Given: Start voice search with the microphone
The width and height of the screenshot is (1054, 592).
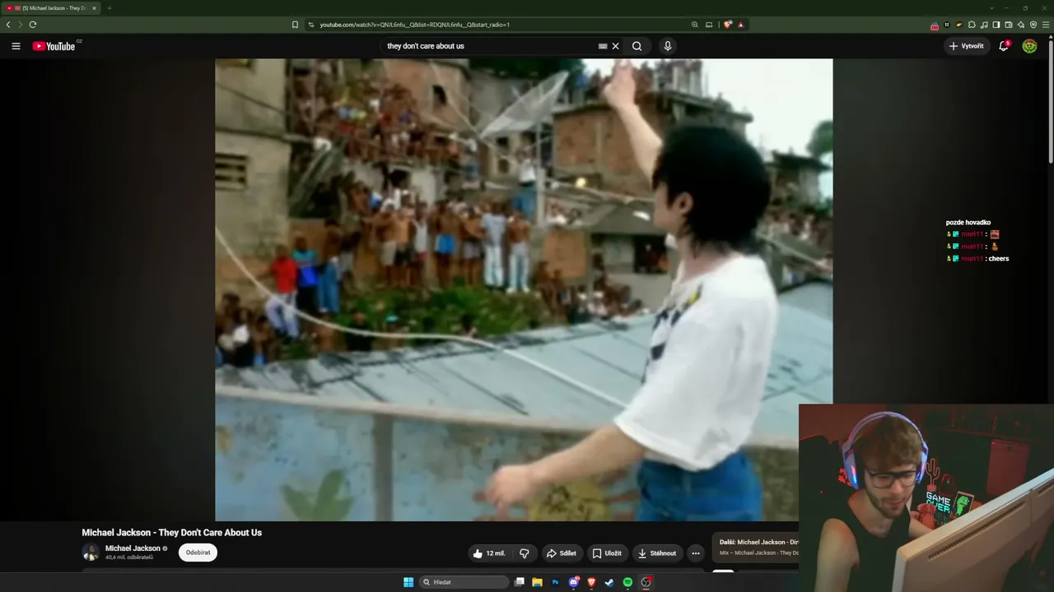Looking at the screenshot, I should point(668,46).
